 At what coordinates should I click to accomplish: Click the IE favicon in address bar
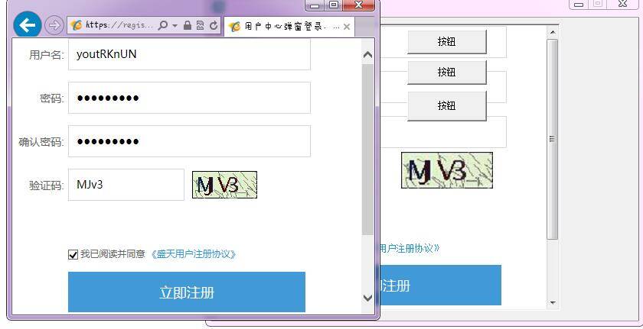(77, 25)
